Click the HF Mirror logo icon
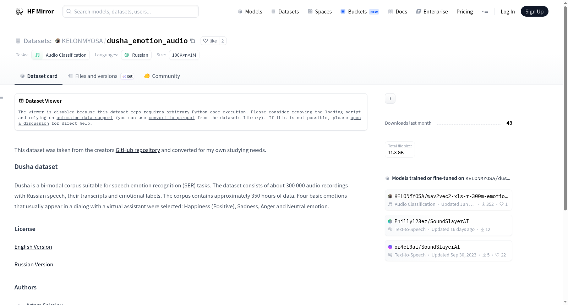568x305 pixels. coord(19,12)
